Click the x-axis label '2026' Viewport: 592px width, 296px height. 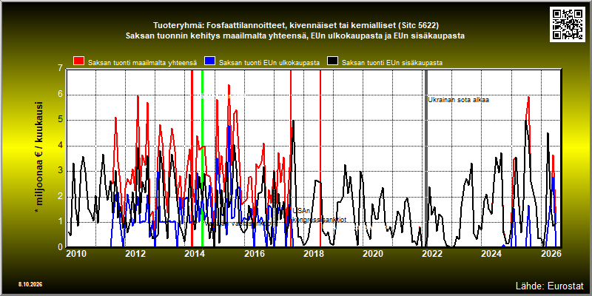point(551,253)
